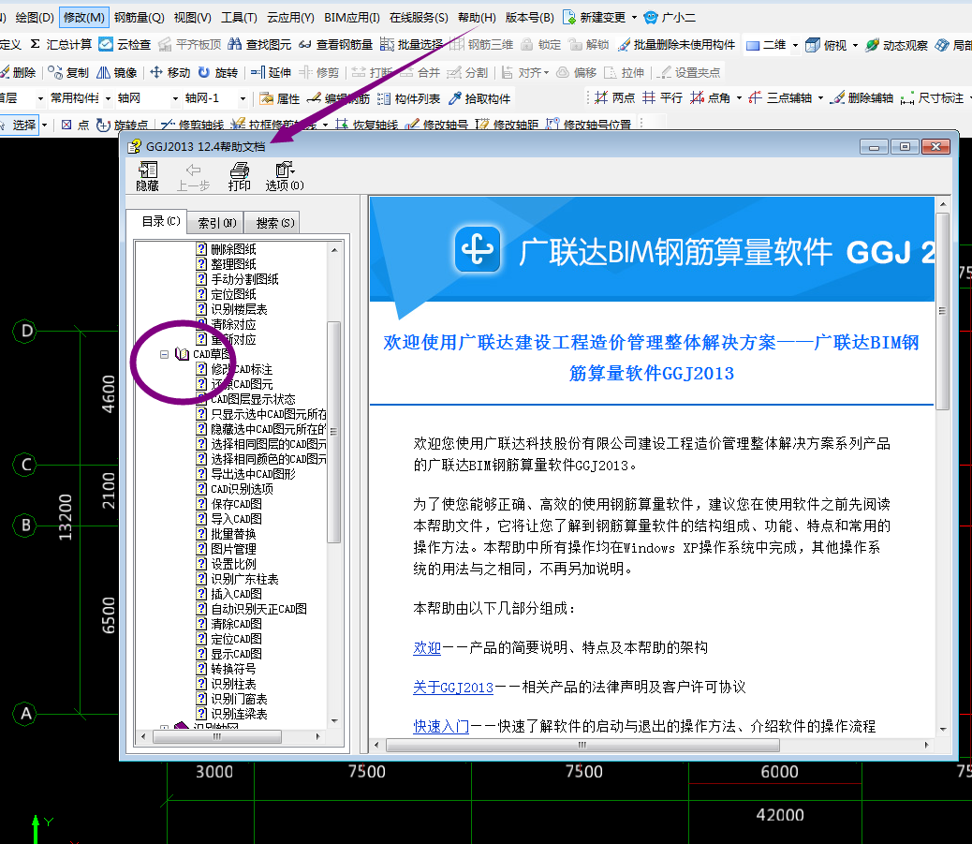Viewport: 972px width, 844px height.
Task: Open the 关于GGJ2013 link
Action: [x=453, y=688]
